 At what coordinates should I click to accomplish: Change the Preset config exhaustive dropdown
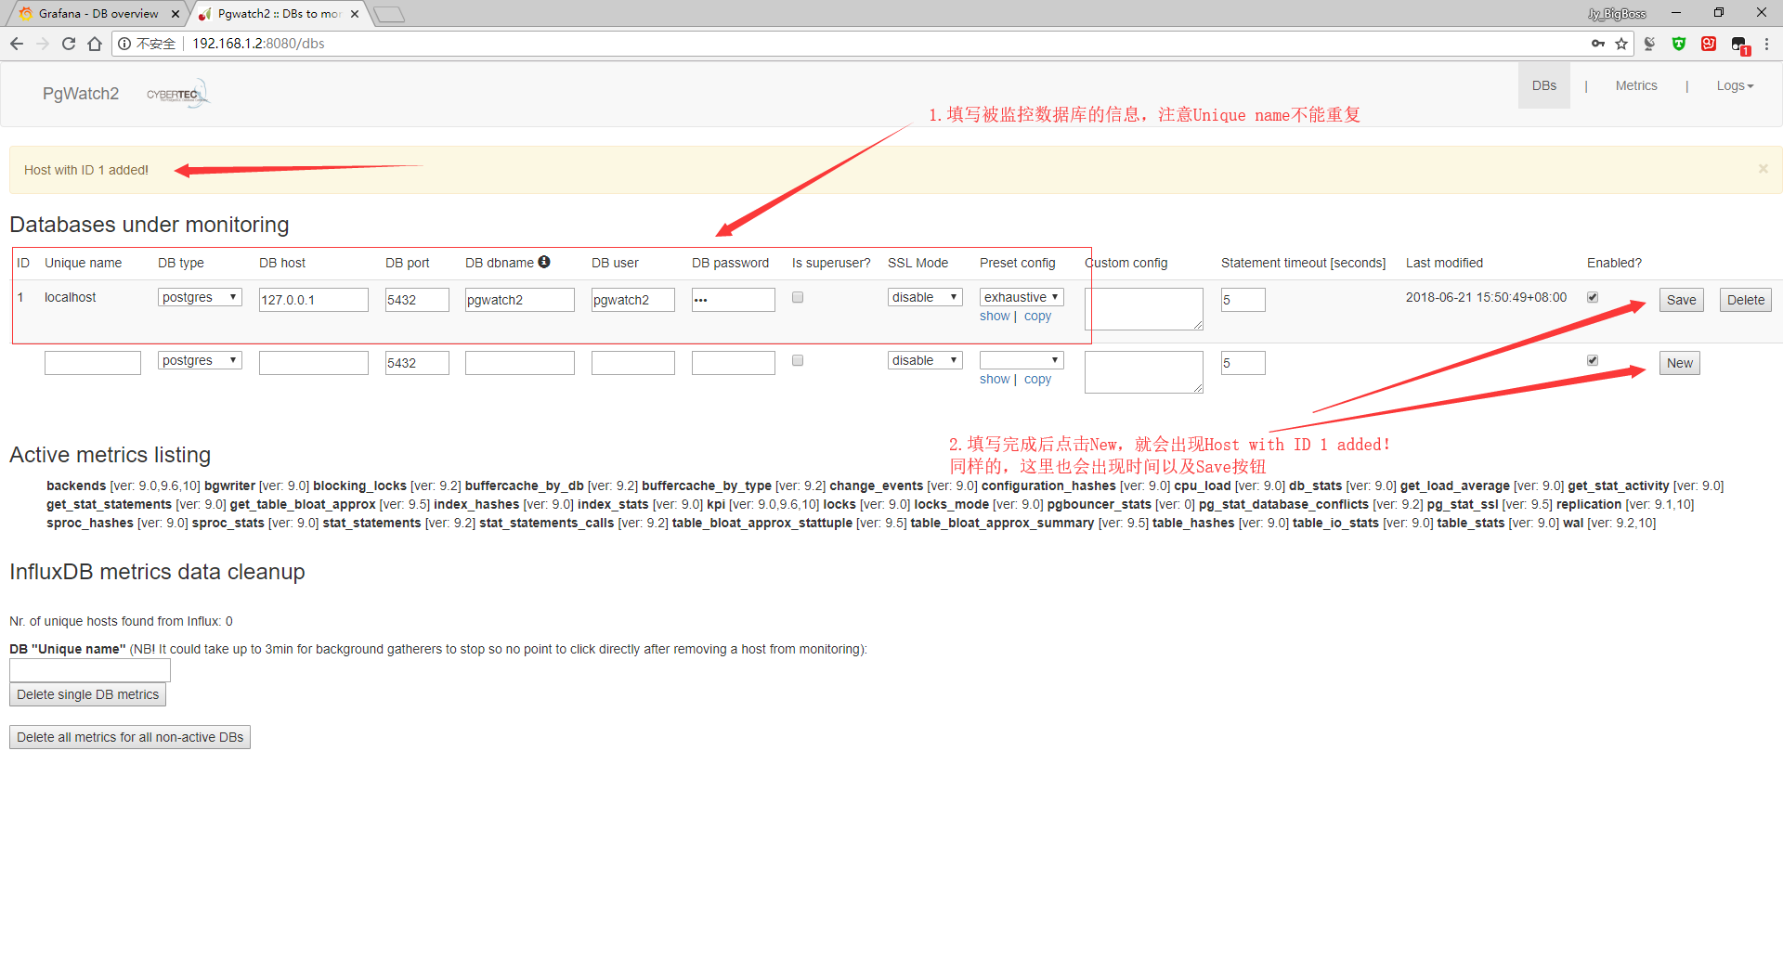[x=1021, y=296]
